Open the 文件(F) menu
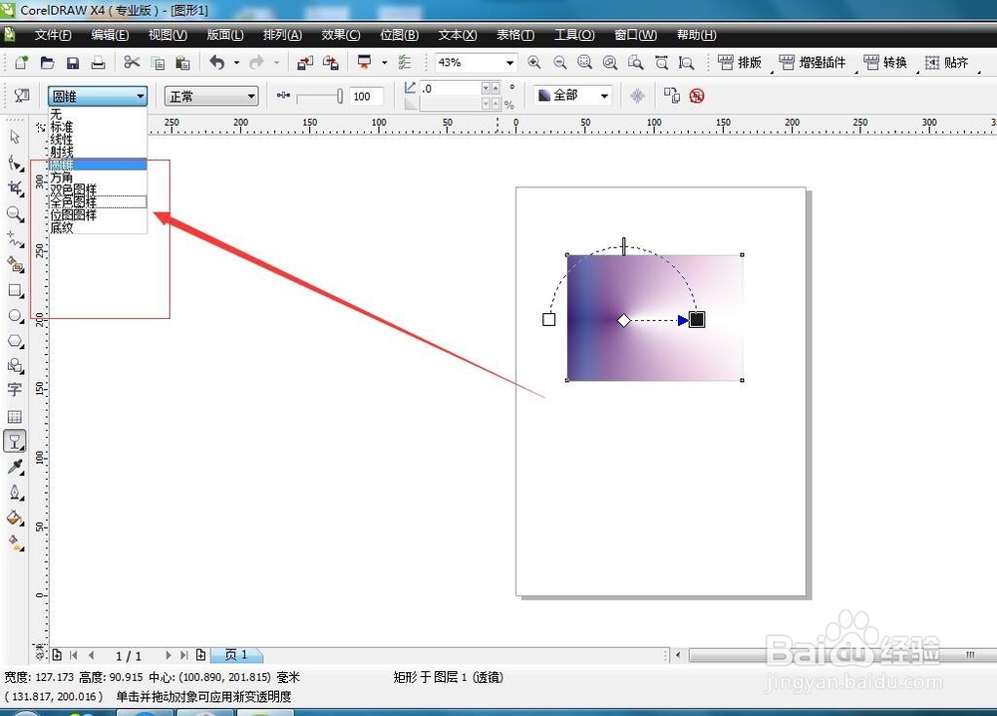This screenshot has height=716, width=997. (x=53, y=35)
